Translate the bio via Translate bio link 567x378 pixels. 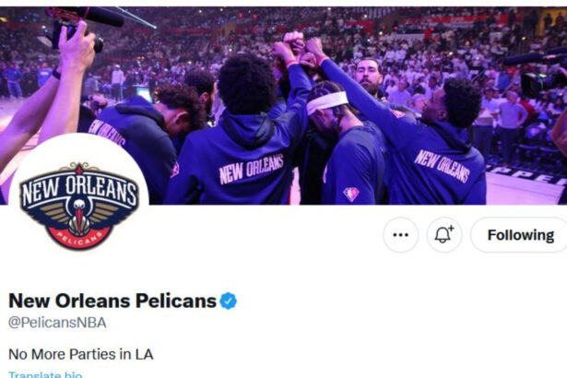pos(45,374)
